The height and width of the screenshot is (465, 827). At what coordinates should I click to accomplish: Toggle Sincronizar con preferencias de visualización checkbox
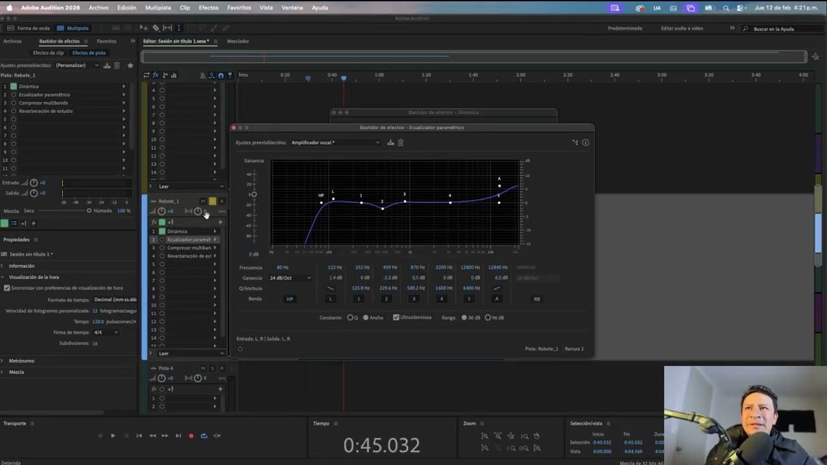coord(7,288)
